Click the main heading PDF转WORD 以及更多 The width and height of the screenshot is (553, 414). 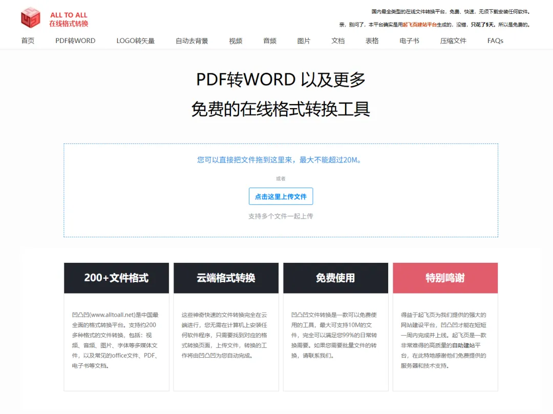pyautogui.click(x=281, y=79)
